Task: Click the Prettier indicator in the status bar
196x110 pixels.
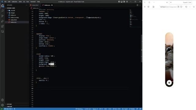Action: (x=132, y=109)
